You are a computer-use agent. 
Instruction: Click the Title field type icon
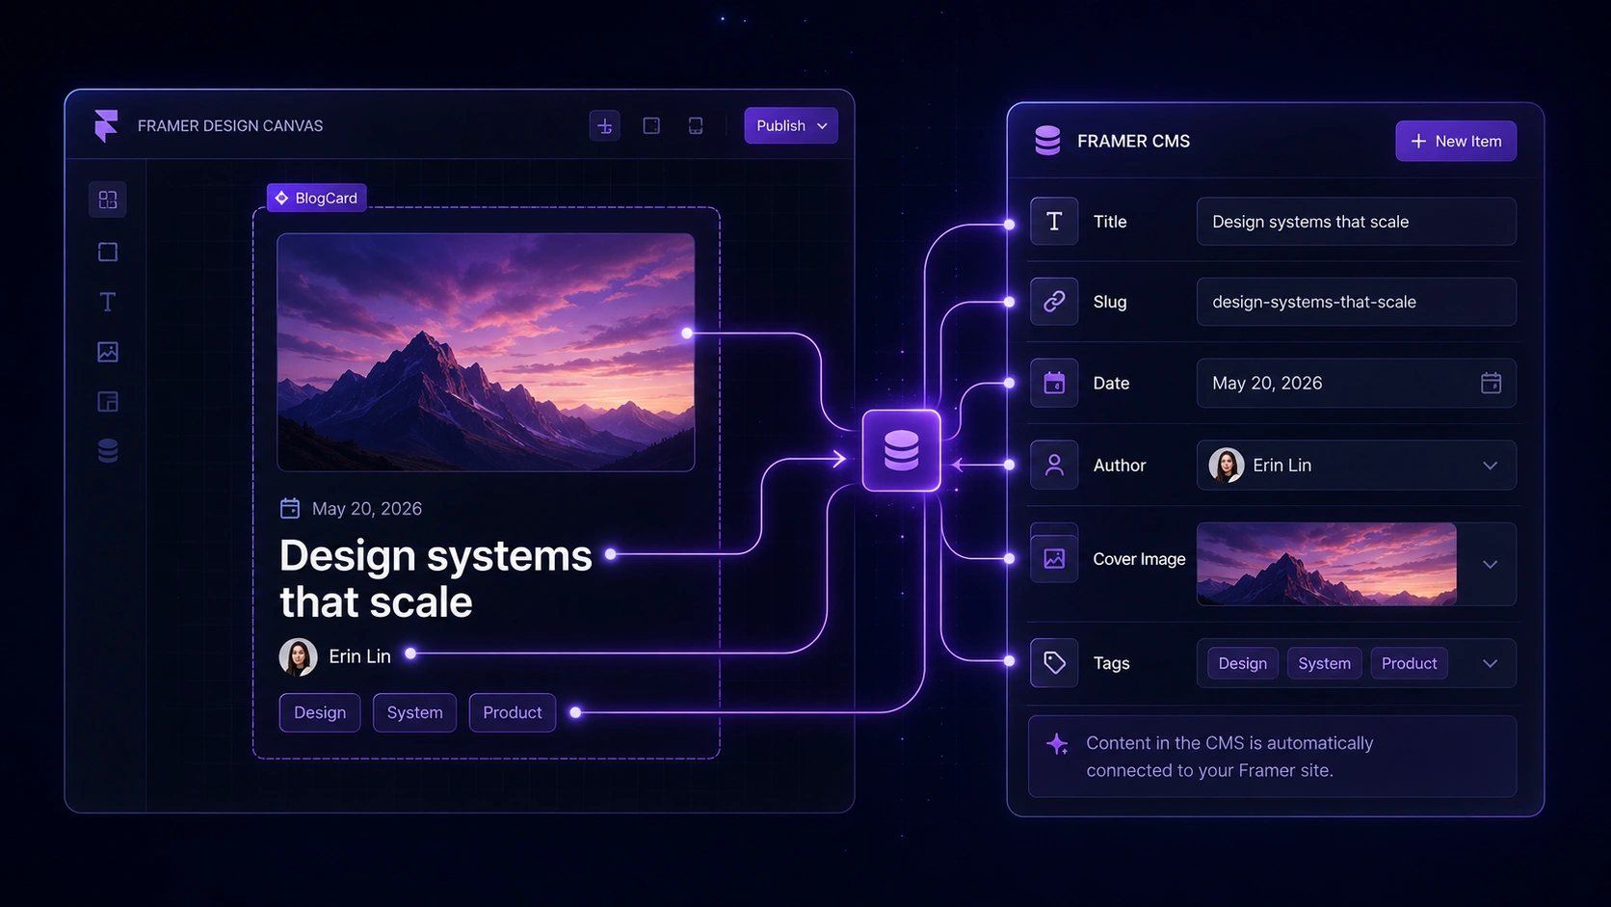click(1054, 222)
